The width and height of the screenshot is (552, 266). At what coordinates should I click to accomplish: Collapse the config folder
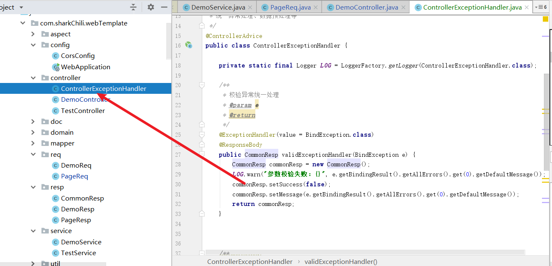pyautogui.click(x=33, y=45)
